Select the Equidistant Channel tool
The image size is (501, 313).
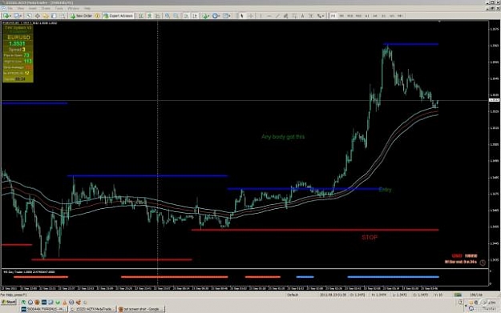(x=285, y=16)
